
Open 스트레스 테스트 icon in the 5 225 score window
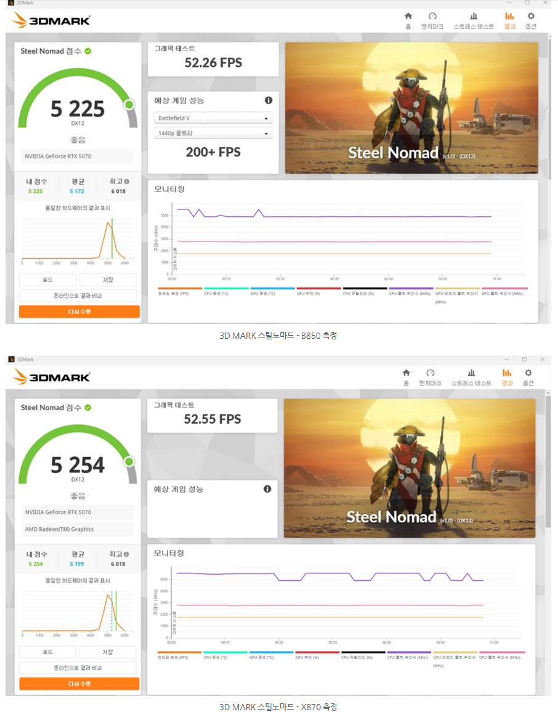(x=474, y=17)
